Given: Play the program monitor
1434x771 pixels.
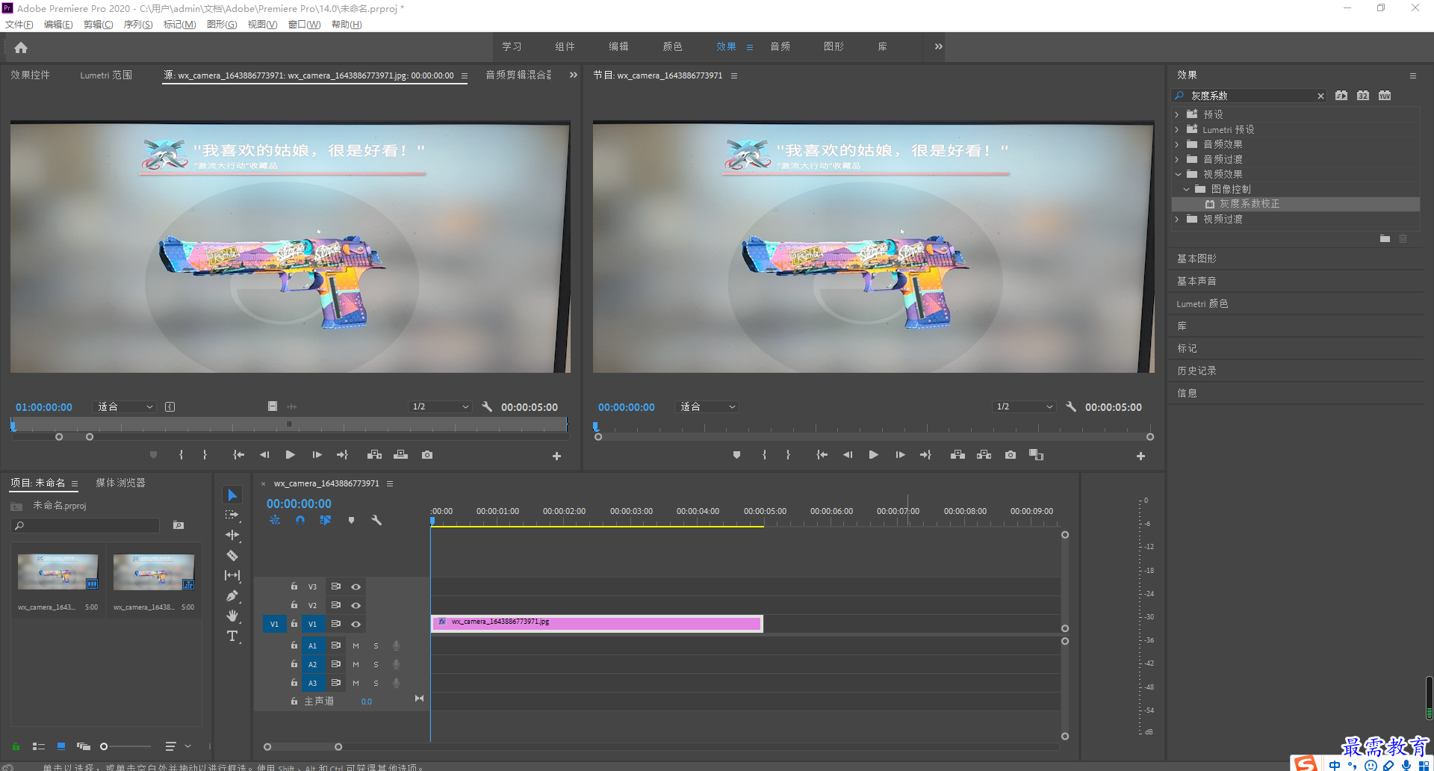Looking at the screenshot, I should click(x=874, y=455).
